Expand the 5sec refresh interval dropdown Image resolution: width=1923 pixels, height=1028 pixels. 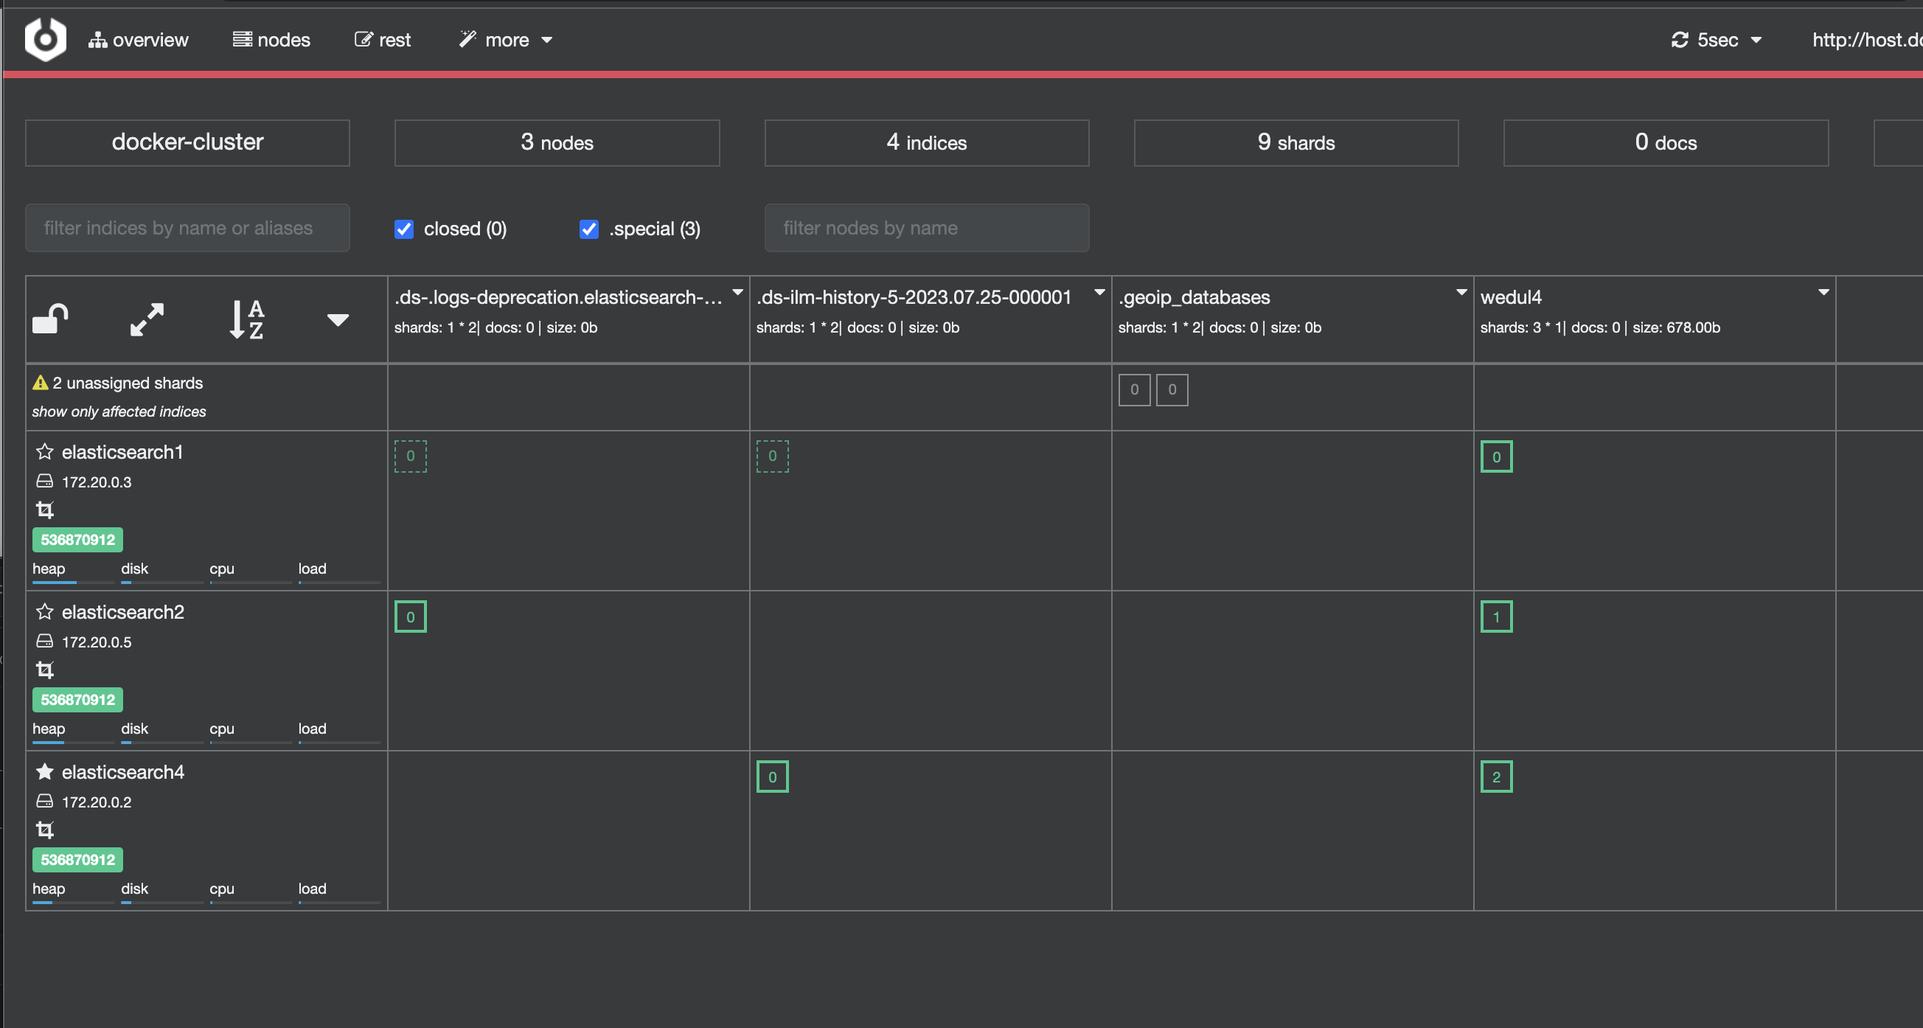tap(1717, 40)
